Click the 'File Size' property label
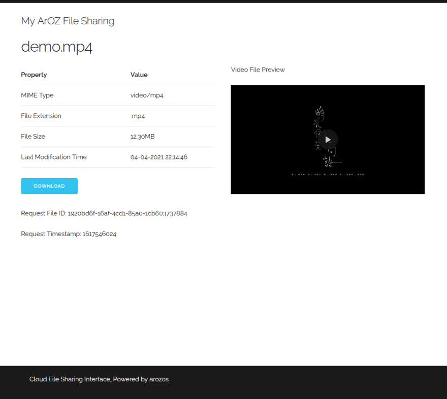Image resolution: width=447 pixels, height=399 pixels. (x=33, y=137)
